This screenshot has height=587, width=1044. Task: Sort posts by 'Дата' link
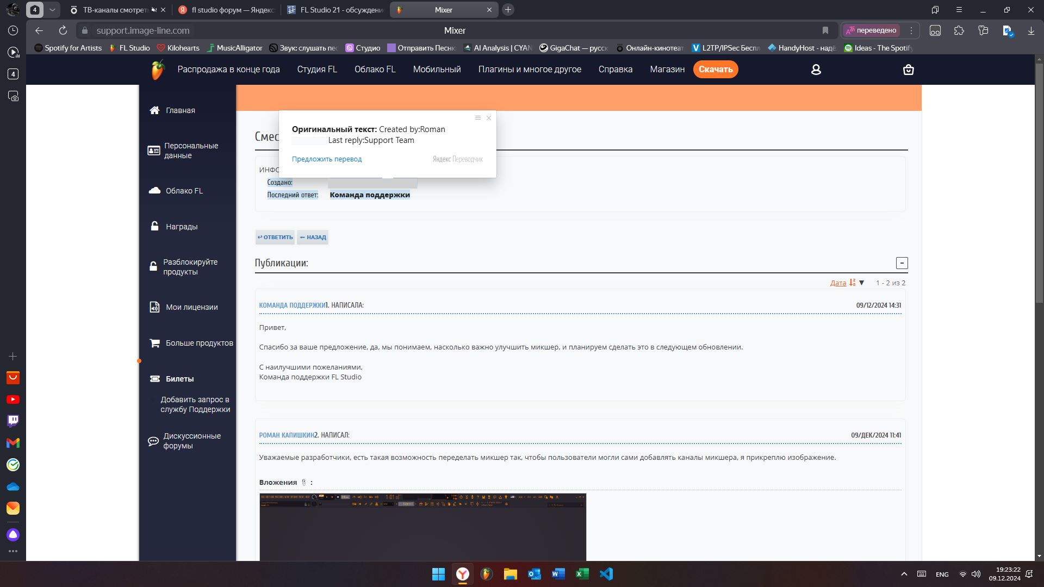[838, 283]
